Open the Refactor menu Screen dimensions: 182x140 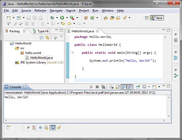[40, 11]
